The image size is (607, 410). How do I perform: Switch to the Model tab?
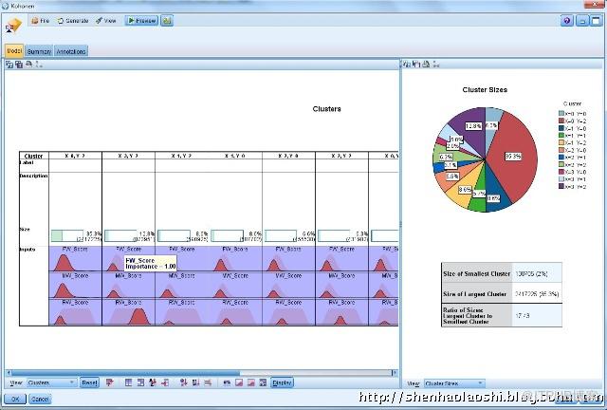(14, 50)
